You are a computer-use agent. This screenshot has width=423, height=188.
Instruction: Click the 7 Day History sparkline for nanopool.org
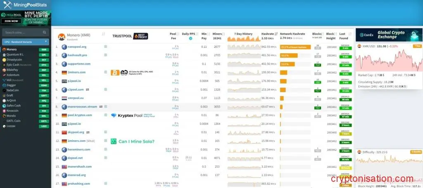244,47
